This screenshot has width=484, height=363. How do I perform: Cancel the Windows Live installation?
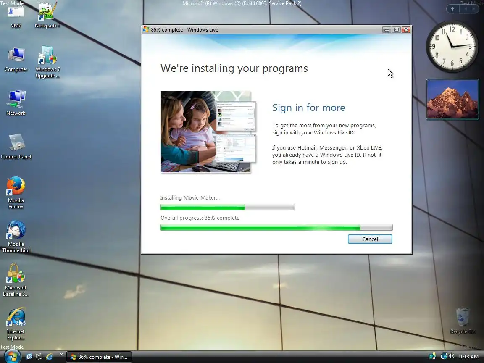(x=370, y=239)
